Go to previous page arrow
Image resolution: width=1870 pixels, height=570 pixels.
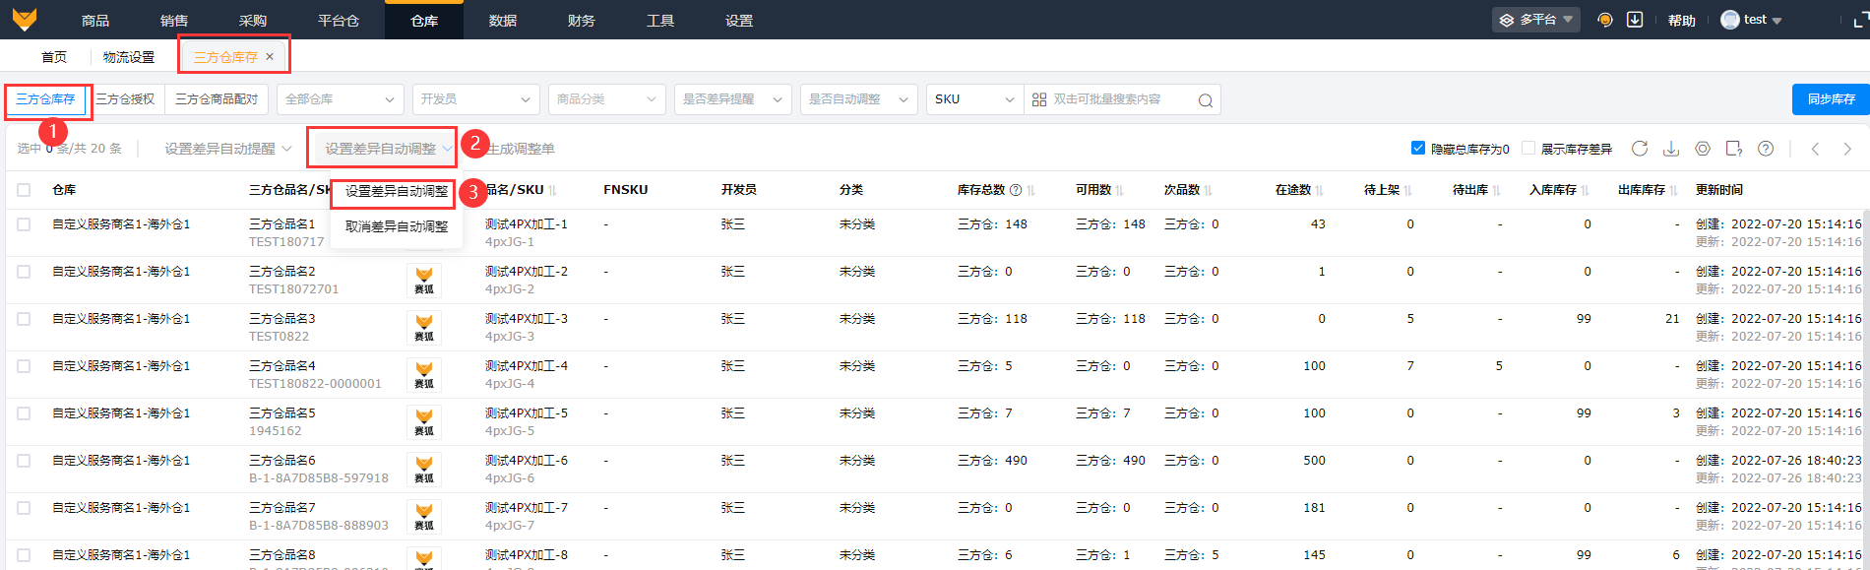pos(1815,149)
